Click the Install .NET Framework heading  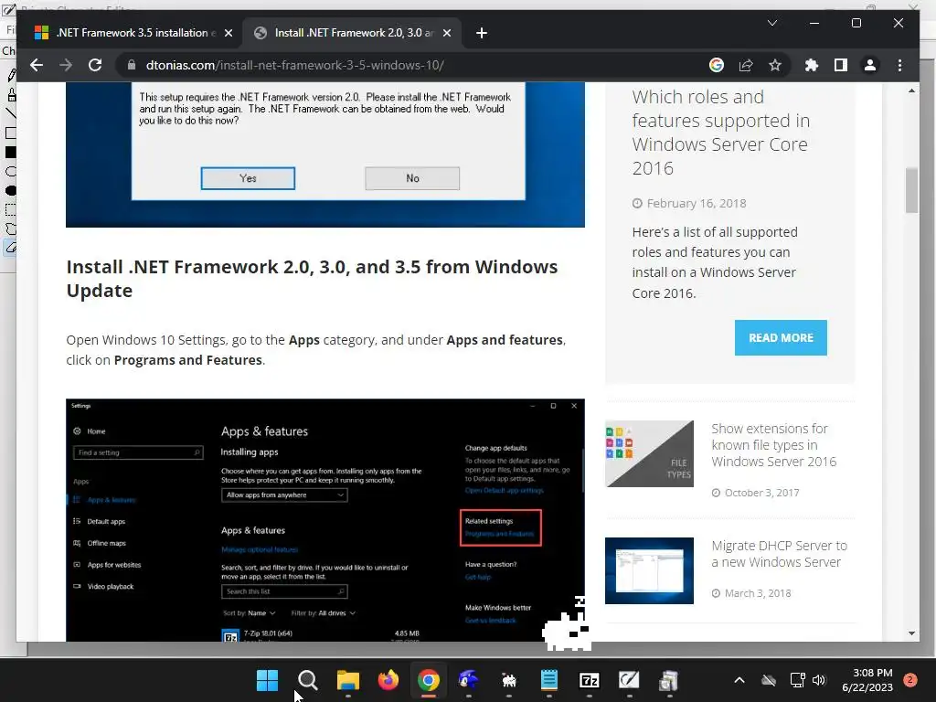pyautogui.click(x=312, y=278)
